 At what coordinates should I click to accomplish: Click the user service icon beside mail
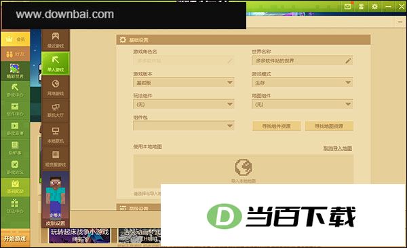(361, 7)
